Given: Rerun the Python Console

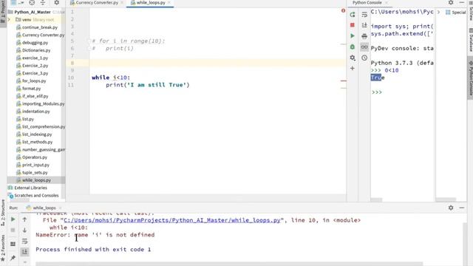Looking at the screenshot, I should tap(353, 15).
